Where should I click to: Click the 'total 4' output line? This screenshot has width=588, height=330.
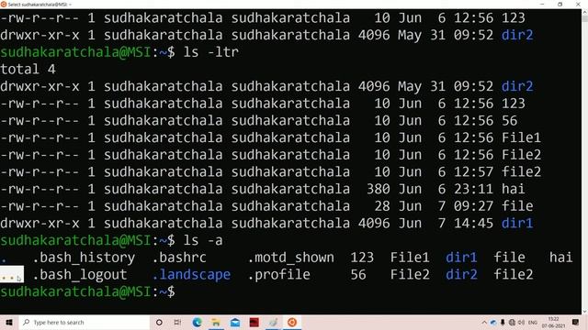pos(28,70)
